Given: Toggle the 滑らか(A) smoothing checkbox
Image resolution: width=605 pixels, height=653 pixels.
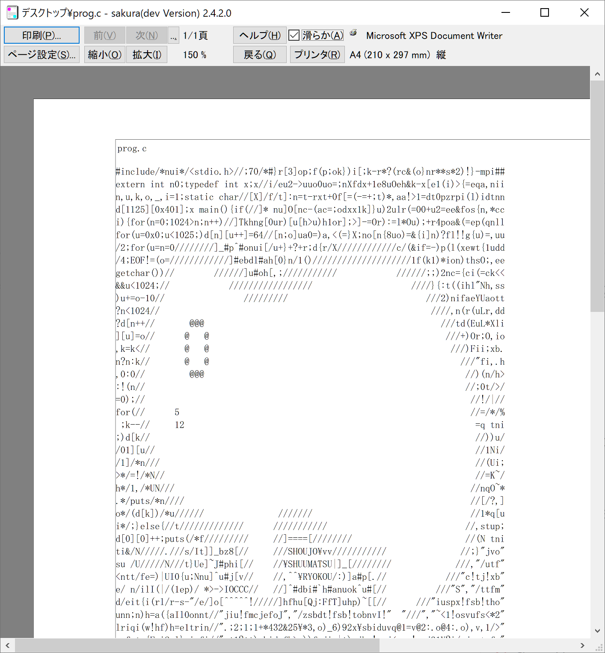Looking at the screenshot, I should pos(294,35).
